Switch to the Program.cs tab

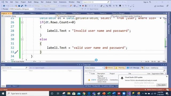(x=45, y=13)
